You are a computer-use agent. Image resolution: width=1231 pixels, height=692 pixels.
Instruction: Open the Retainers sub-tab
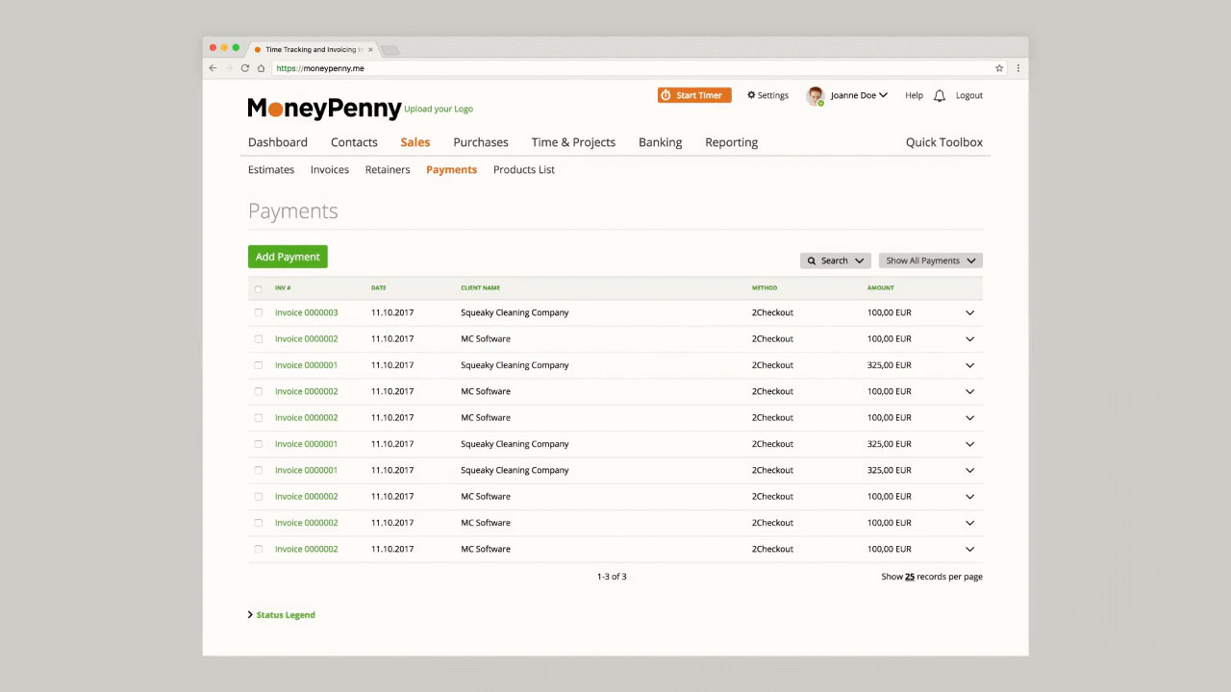coord(388,169)
